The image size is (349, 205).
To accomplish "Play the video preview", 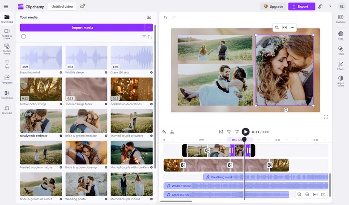I will (x=246, y=132).
